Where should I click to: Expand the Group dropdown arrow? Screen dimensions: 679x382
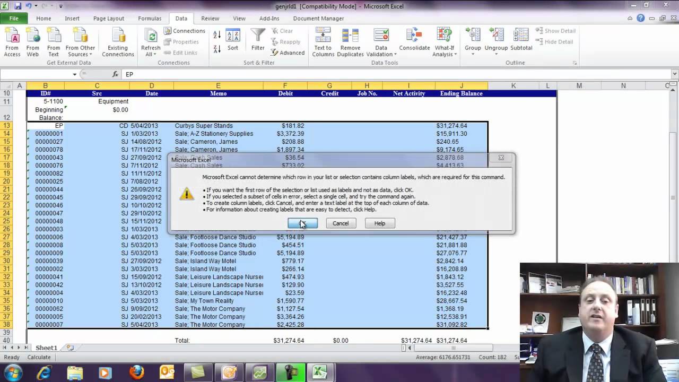coord(473,55)
